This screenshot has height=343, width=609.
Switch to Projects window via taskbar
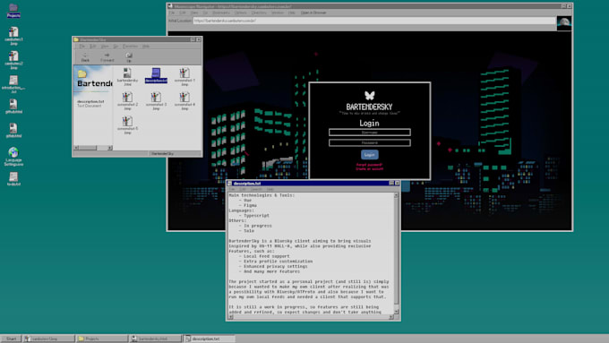coord(102,339)
